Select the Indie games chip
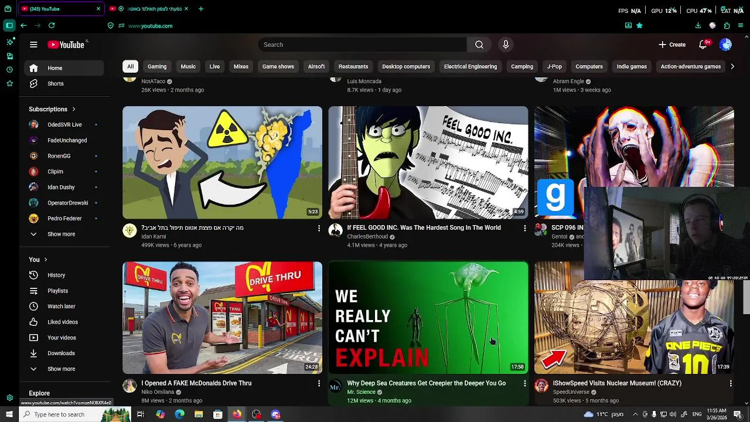The height and width of the screenshot is (422, 750). click(632, 66)
